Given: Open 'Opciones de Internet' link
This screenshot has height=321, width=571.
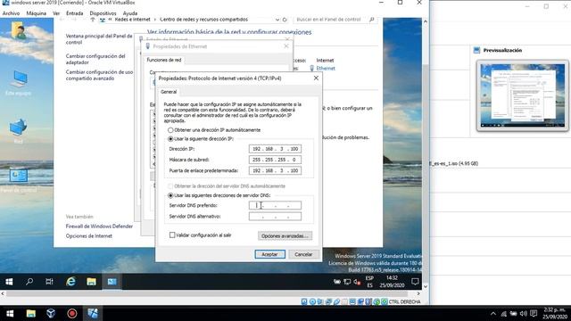Looking at the screenshot, I should [x=89, y=235].
